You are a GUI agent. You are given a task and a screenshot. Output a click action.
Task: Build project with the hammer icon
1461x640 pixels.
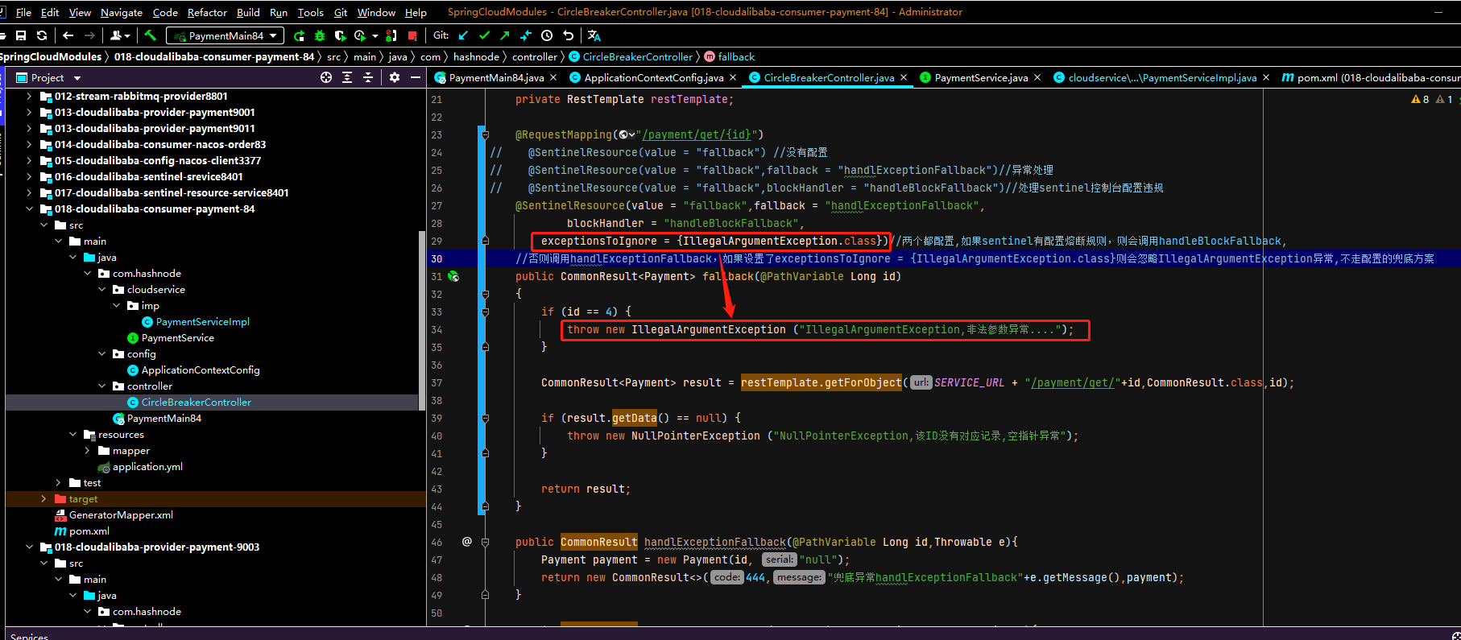(x=150, y=35)
